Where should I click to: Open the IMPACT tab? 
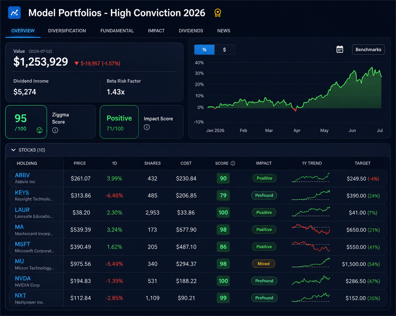pyautogui.click(x=156, y=31)
